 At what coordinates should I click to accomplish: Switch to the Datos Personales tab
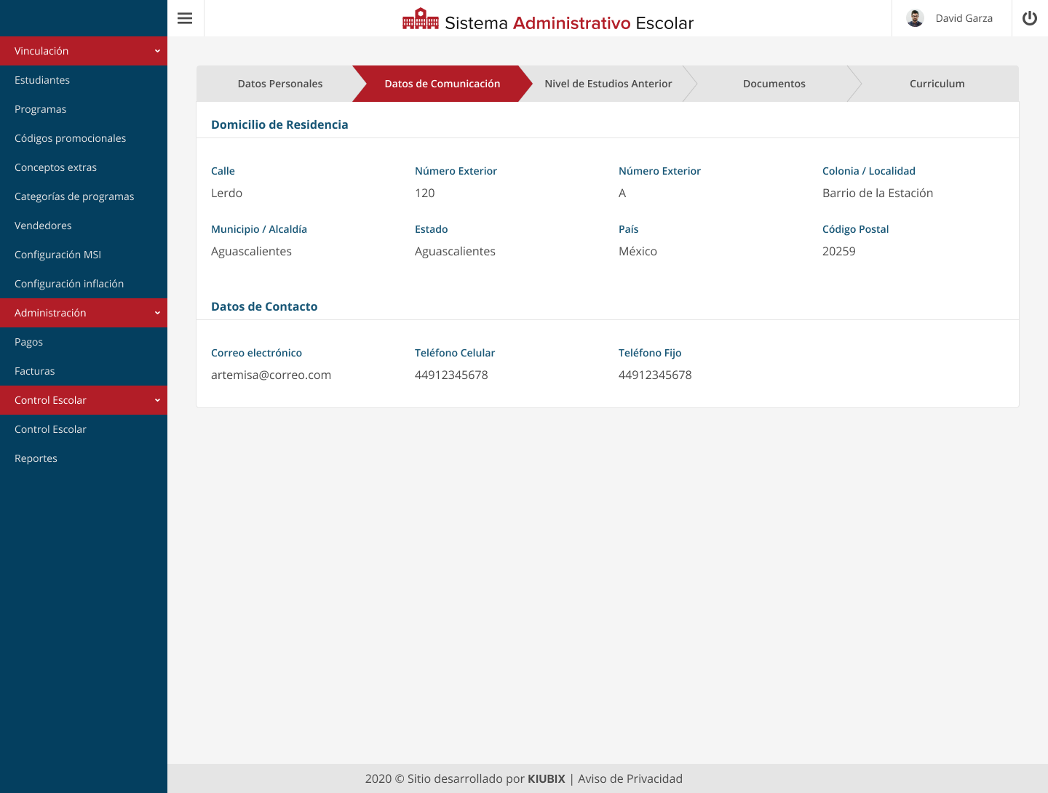(279, 84)
